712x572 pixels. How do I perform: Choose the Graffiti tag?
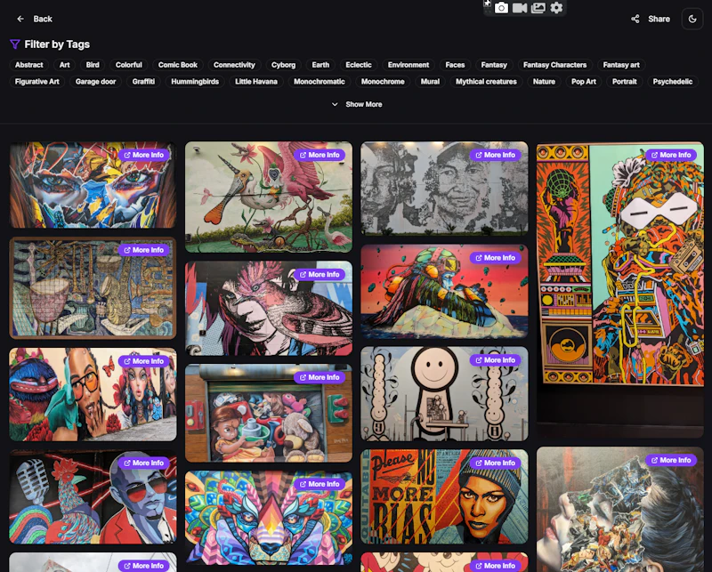(143, 82)
